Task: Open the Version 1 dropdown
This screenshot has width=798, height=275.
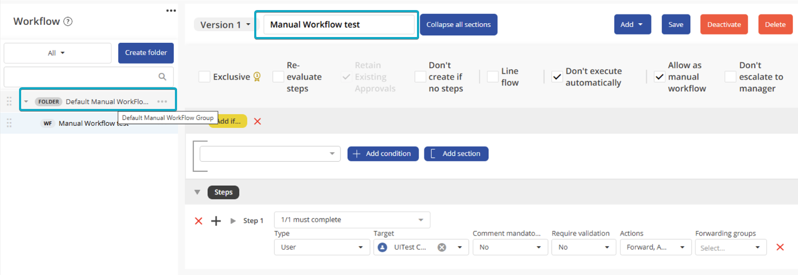Action: point(225,25)
